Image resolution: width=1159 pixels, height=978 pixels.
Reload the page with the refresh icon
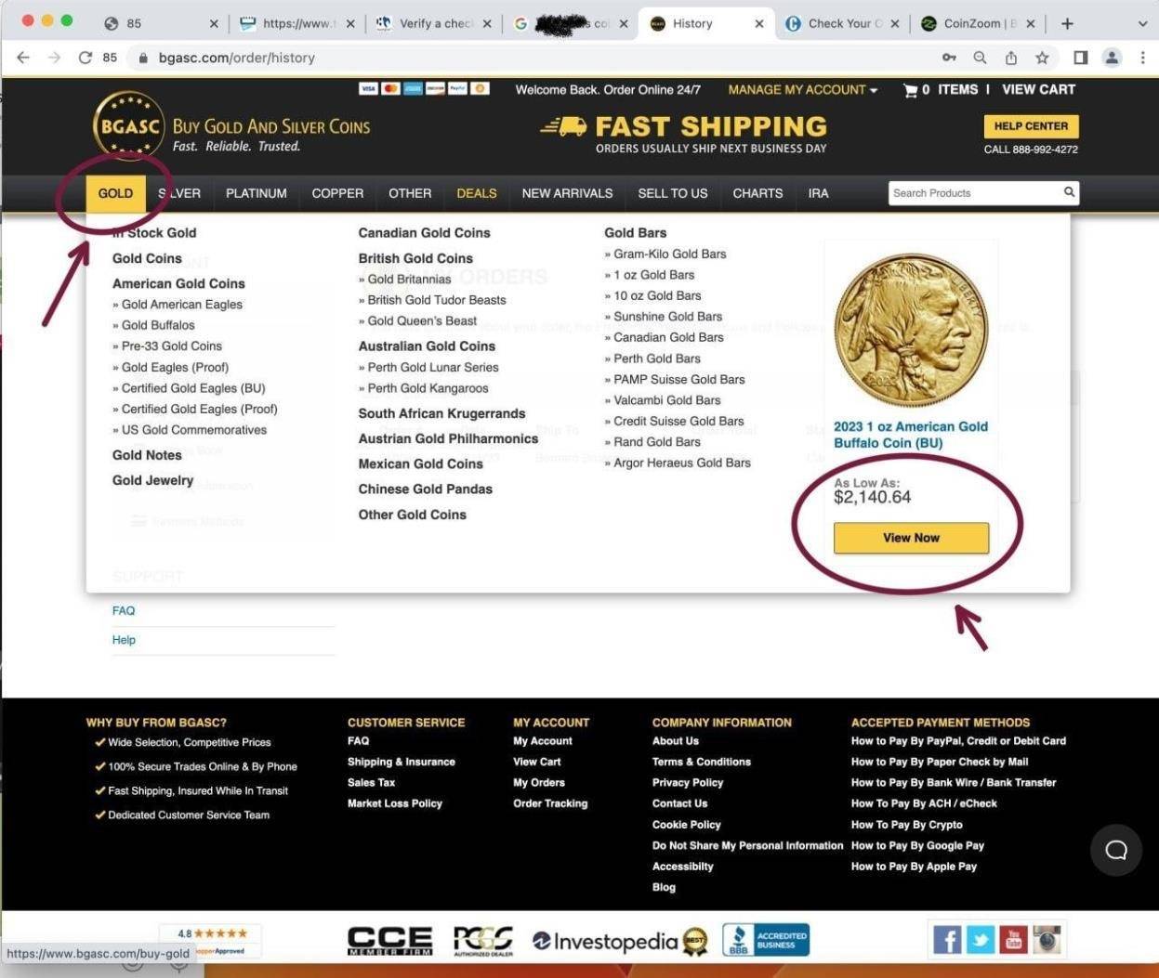86,58
